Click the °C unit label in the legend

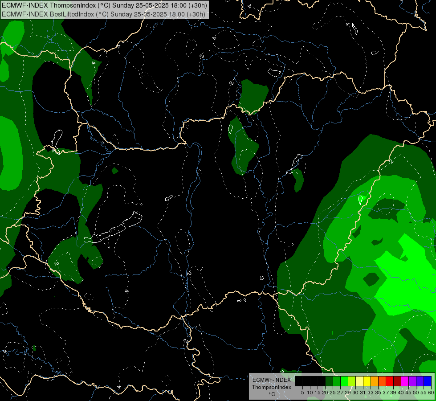pos(272,394)
